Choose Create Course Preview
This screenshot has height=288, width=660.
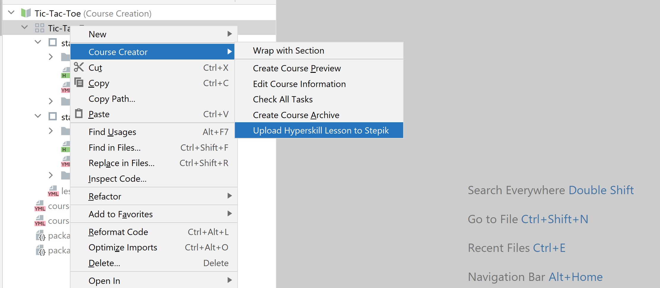point(297,68)
